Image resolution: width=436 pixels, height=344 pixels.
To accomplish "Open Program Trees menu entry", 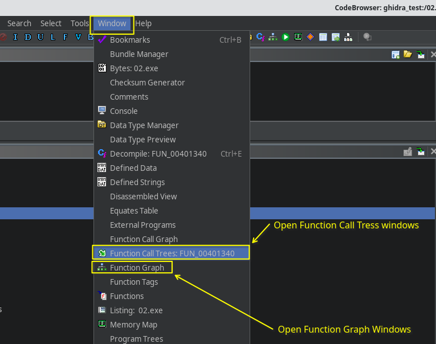I will click(x=172, y=338).
